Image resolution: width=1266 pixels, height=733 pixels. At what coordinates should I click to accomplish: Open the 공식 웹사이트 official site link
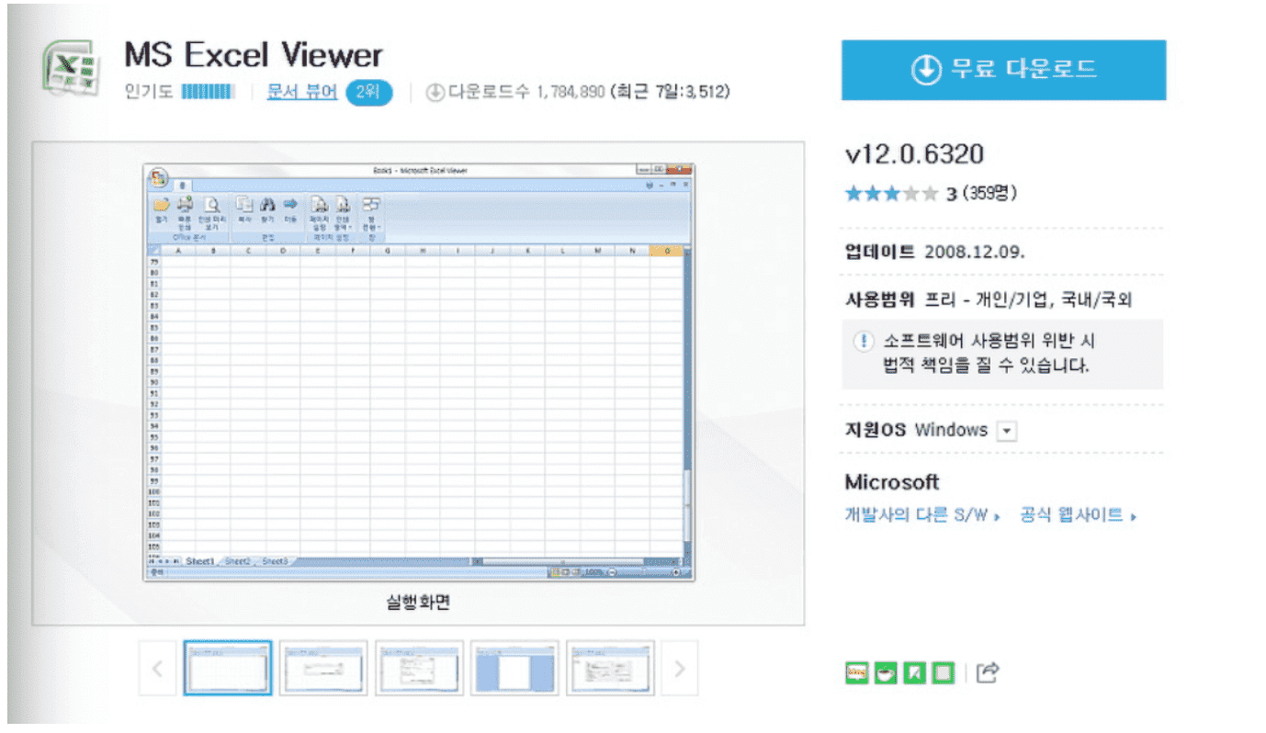1078,515
